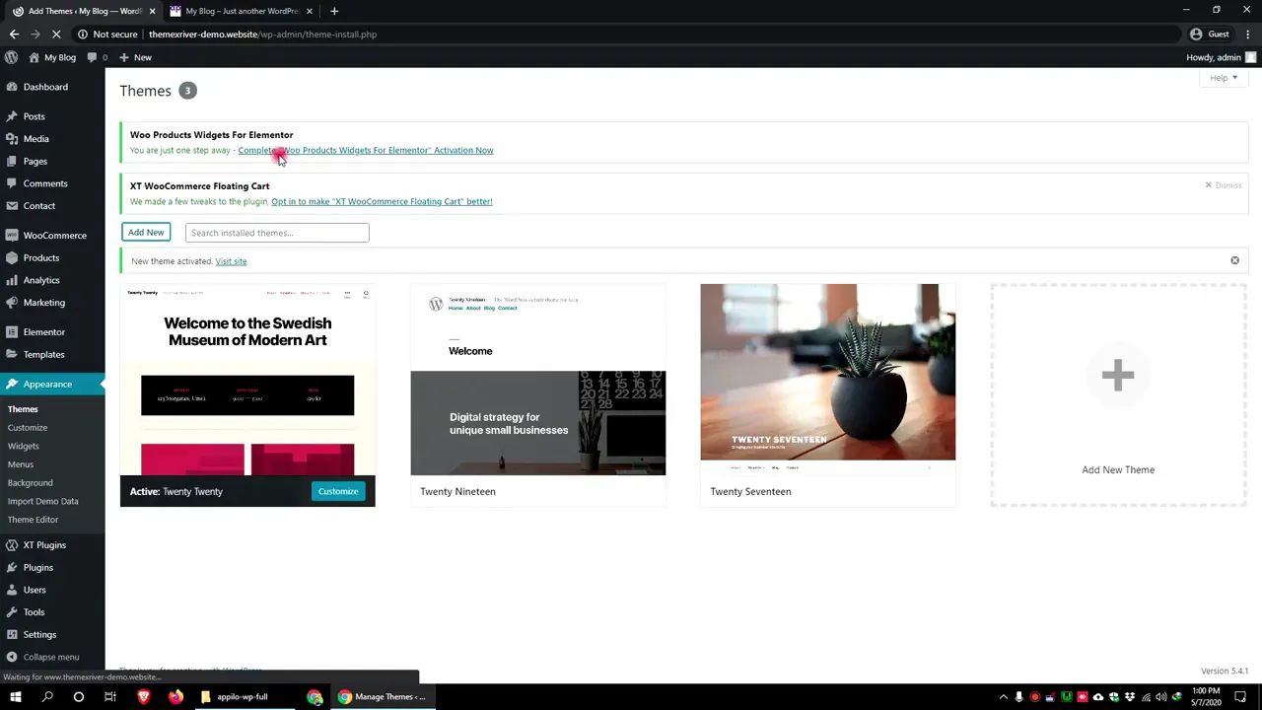This screenshot has width=1262, height=710.
Task: Show hidden system tray icons
Action: tap(1004, 697)
